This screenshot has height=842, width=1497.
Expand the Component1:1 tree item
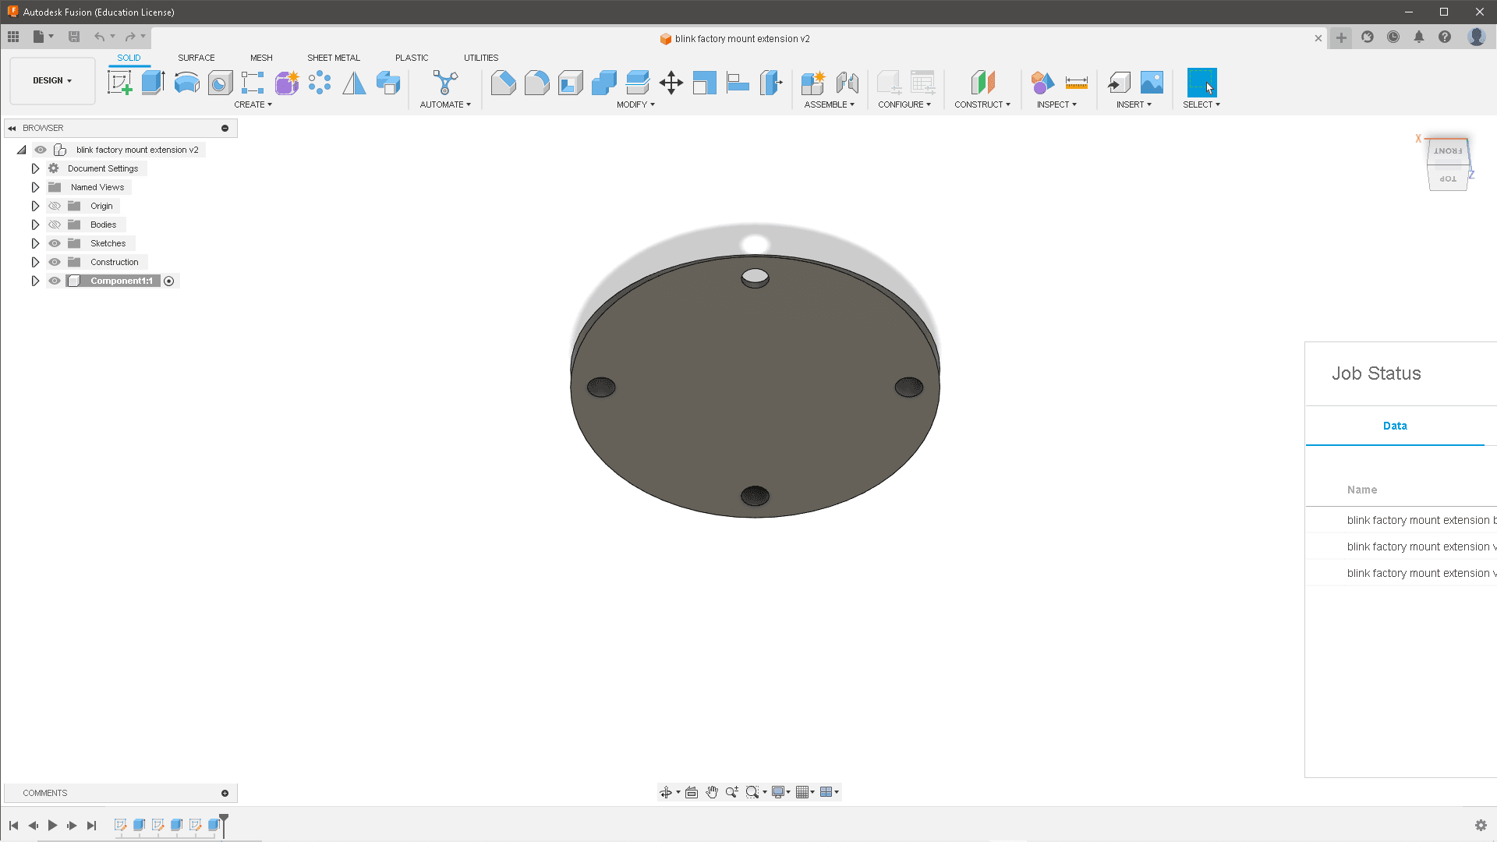coord(35,281)
